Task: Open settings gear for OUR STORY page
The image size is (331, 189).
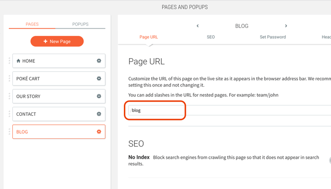Action: 99,96
